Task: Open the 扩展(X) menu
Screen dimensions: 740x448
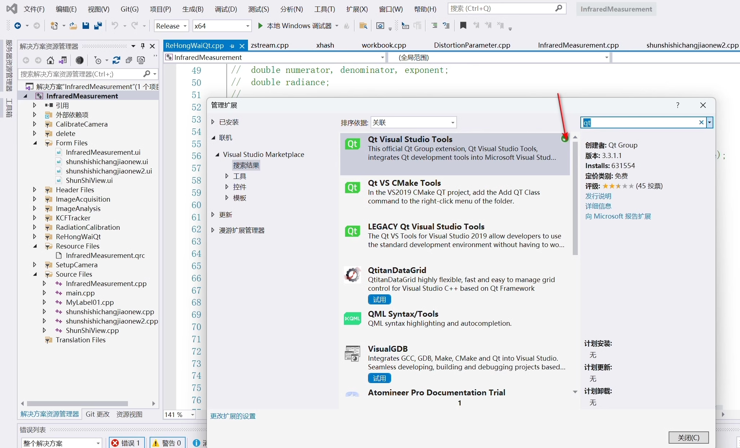Action: tap(356, 9)
